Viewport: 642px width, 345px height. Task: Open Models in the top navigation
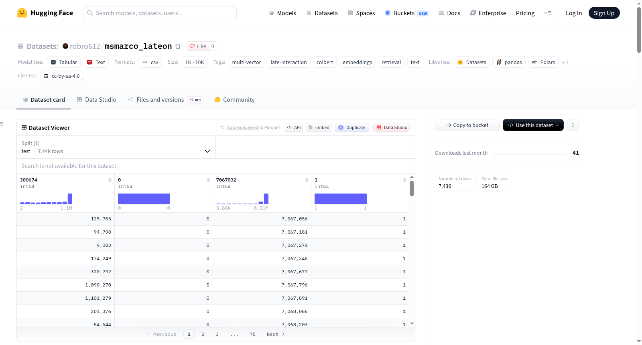(282, 13)
